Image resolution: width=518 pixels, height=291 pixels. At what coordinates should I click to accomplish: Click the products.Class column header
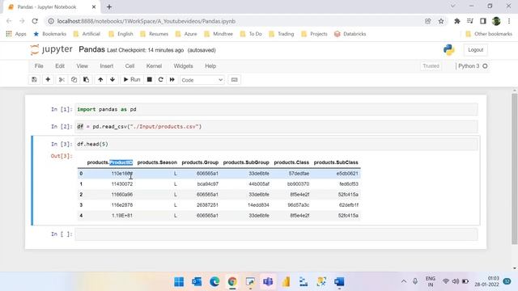[x=291, y=162]
